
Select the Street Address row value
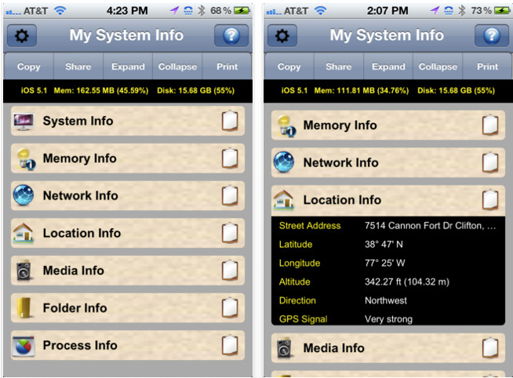[x=430, y=226]
